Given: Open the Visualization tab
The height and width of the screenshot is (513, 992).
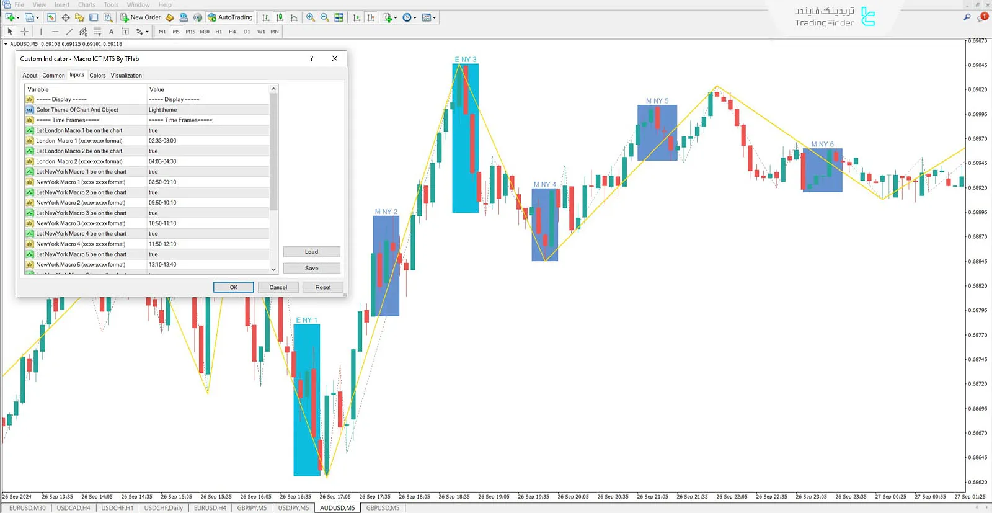Looking at the screenshot, I should [126, 76].
